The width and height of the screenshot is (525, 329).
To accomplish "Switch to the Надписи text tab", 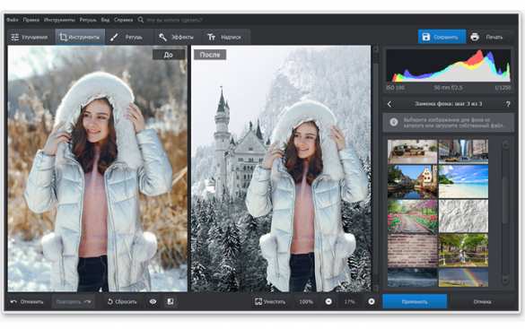I will [x=224, y=37].
